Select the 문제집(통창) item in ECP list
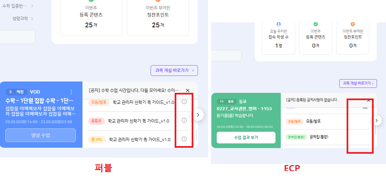The width and height of the screenshot is (386, 187). 319,137
